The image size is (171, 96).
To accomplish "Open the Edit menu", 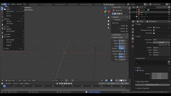I will (8, 4).
